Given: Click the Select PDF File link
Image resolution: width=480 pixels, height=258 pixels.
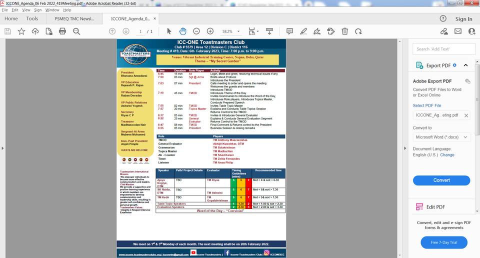Looking at the screenshot, I should pyautogui.click(x=426, y=105).
